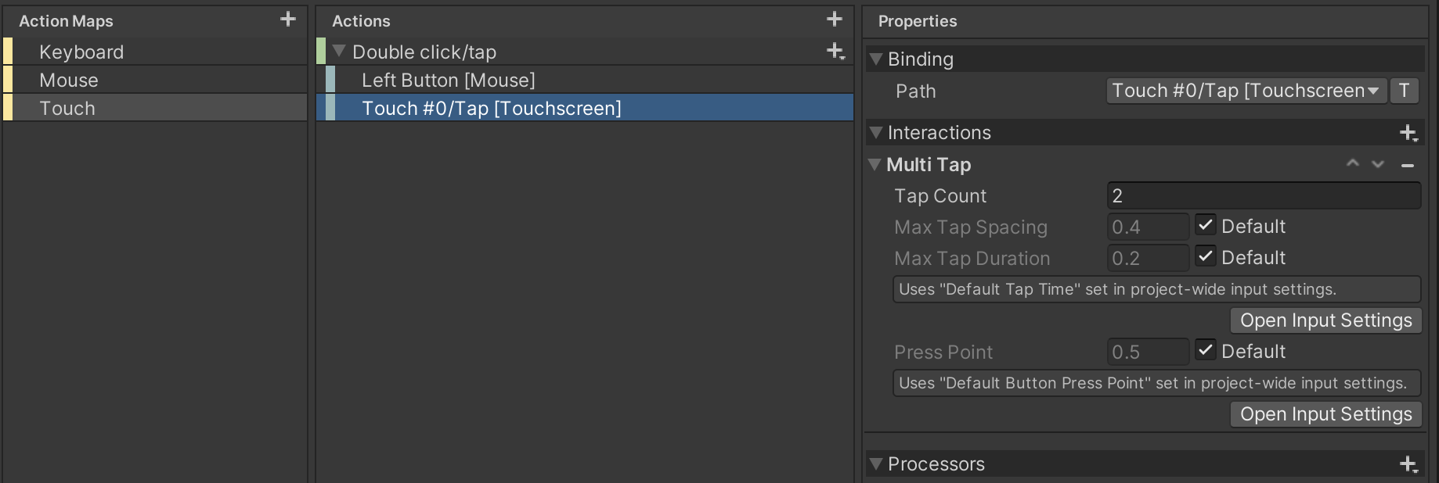Collapse the Binding section
The width and height of the screenshot is (1439, 483).
pyautogui.click(x=876, y=59)
